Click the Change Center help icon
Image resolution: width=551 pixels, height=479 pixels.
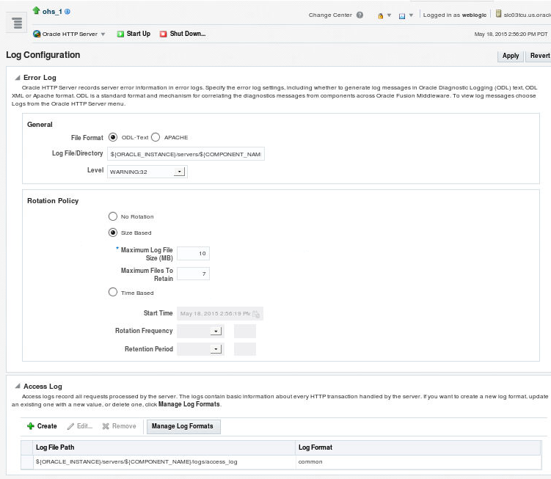(360, 15)
